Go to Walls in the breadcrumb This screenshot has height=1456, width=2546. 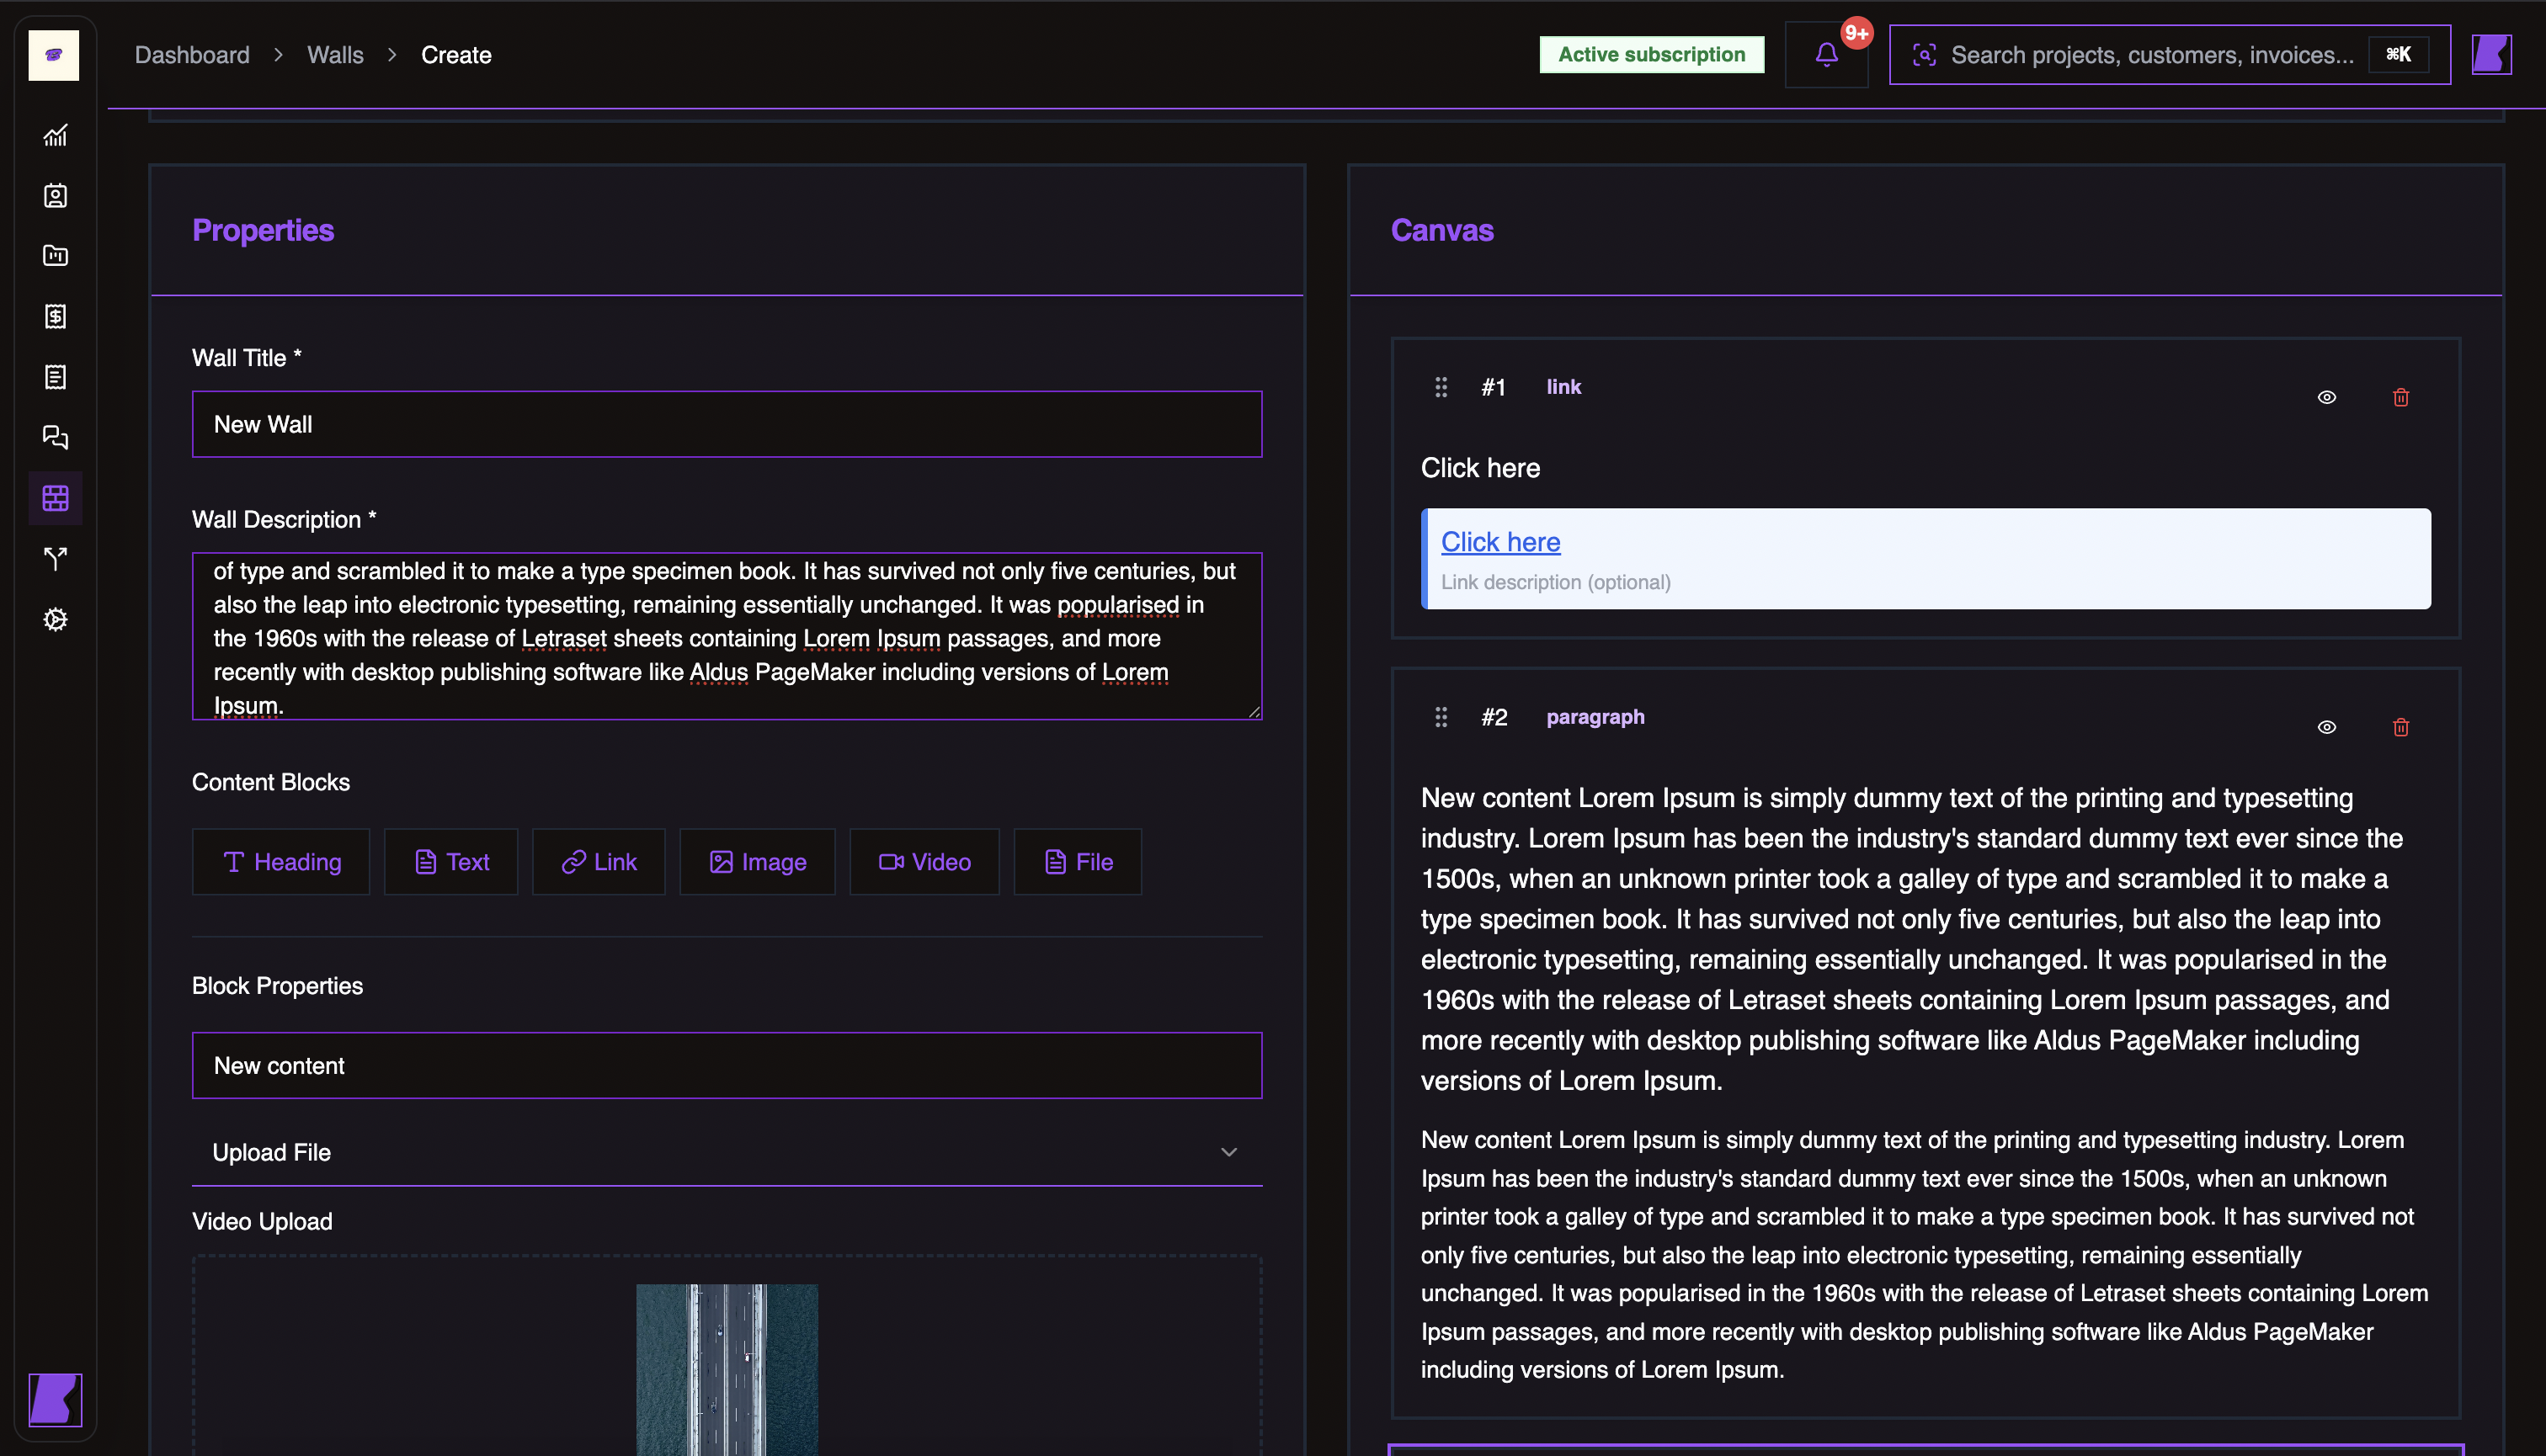(x=335, y=55)
